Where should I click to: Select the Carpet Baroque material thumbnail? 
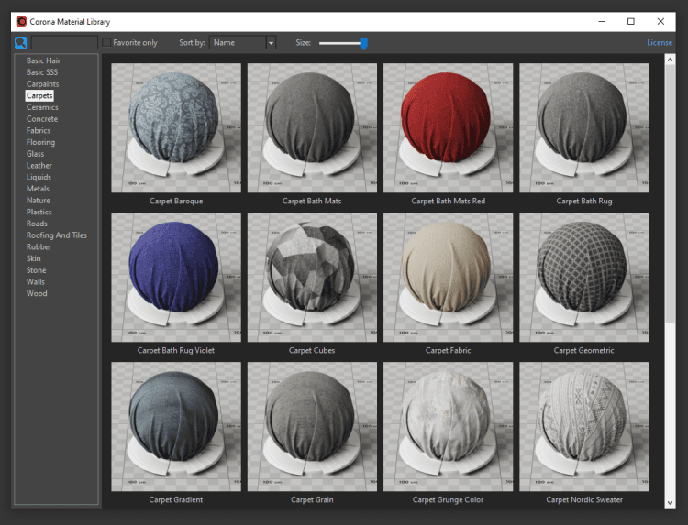pyautogui.click(x=176, y=127)
